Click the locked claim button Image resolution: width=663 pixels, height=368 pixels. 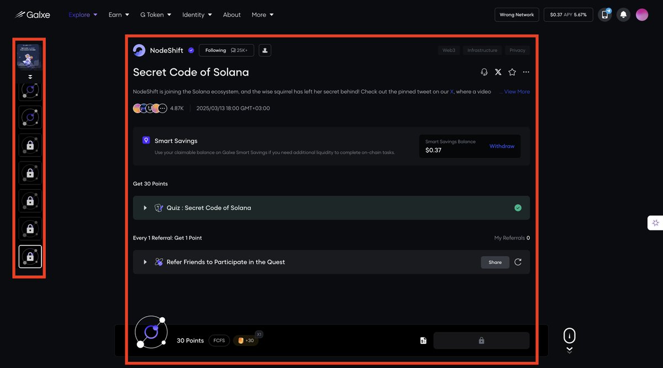pos(481,340)
